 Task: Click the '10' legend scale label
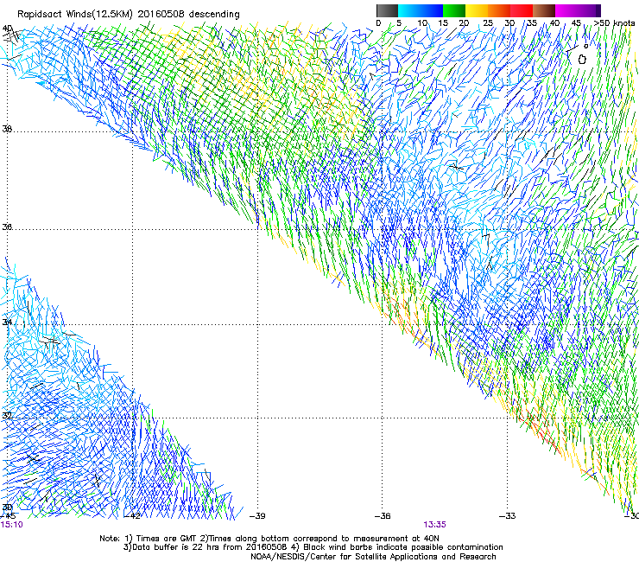coord(422,23)
